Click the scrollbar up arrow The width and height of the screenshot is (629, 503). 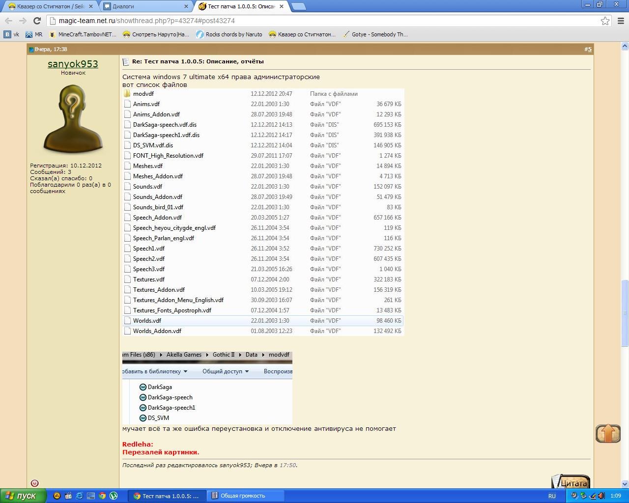[x=625, y=46]
